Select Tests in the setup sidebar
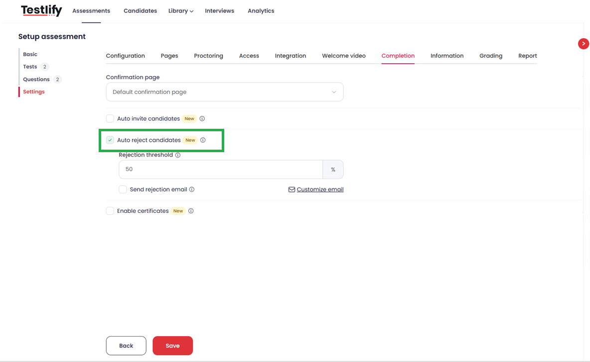 pyautogui.click(x=30, y=67)
